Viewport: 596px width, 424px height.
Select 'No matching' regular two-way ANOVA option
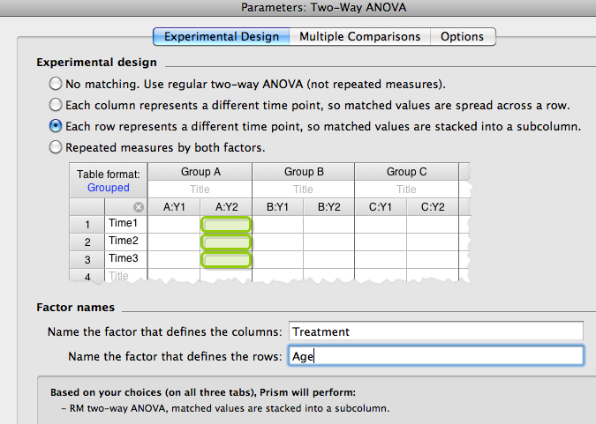tap(56, 85)
